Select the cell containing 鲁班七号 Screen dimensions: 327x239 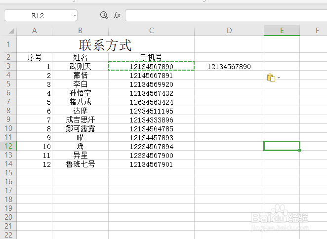tap(81, 164)
